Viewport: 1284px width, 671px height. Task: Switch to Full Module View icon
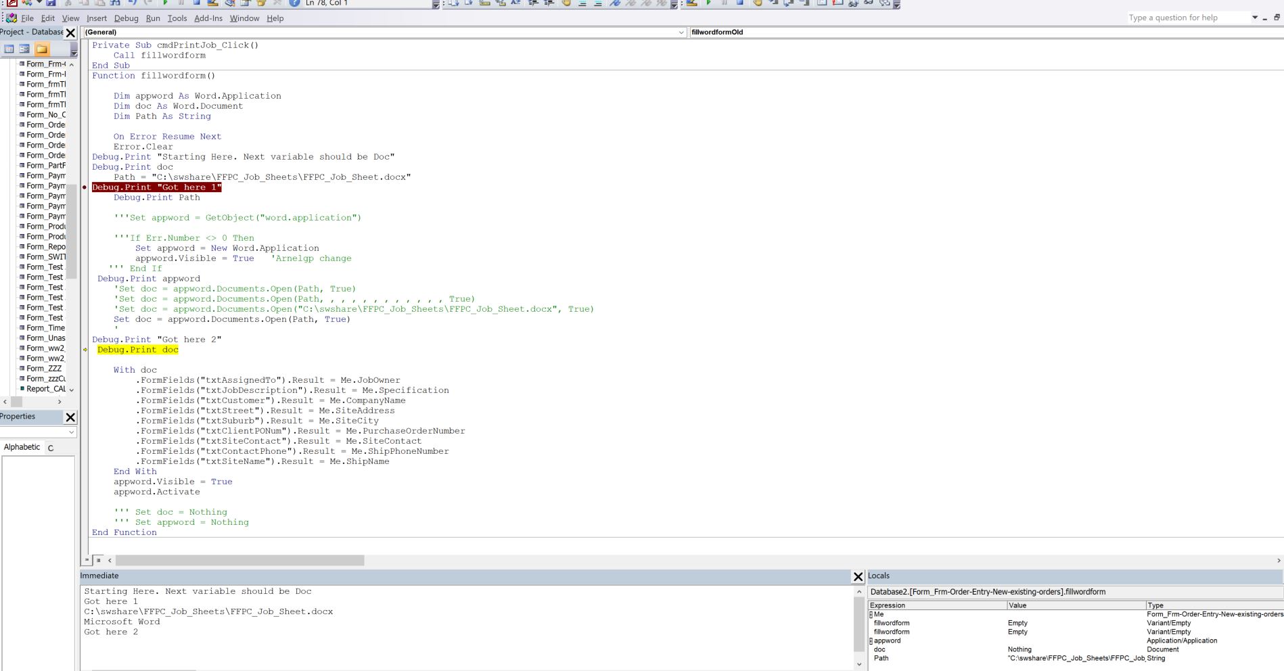[98, 560]
